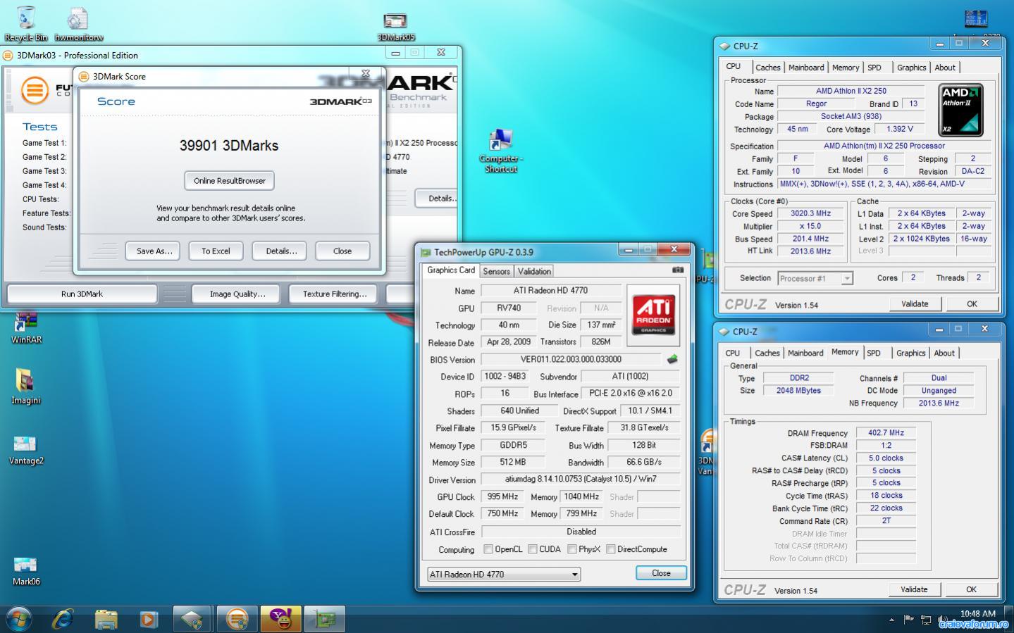
Task: Click the Save As... button
Action: point(154,251)
